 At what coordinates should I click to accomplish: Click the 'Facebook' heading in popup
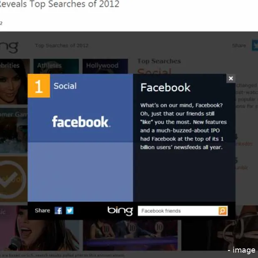165,87
